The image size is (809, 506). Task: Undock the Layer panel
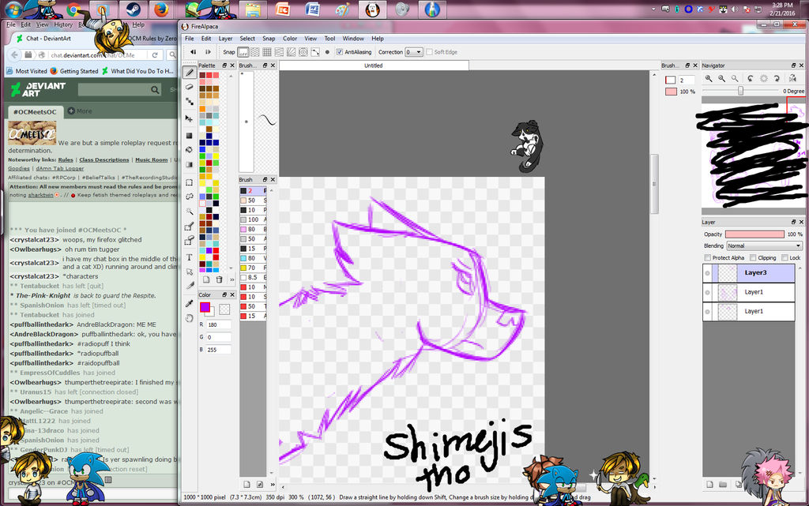click(x=793, y=222)
